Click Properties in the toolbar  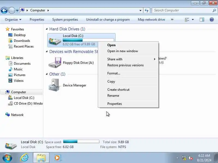point(37,20)
